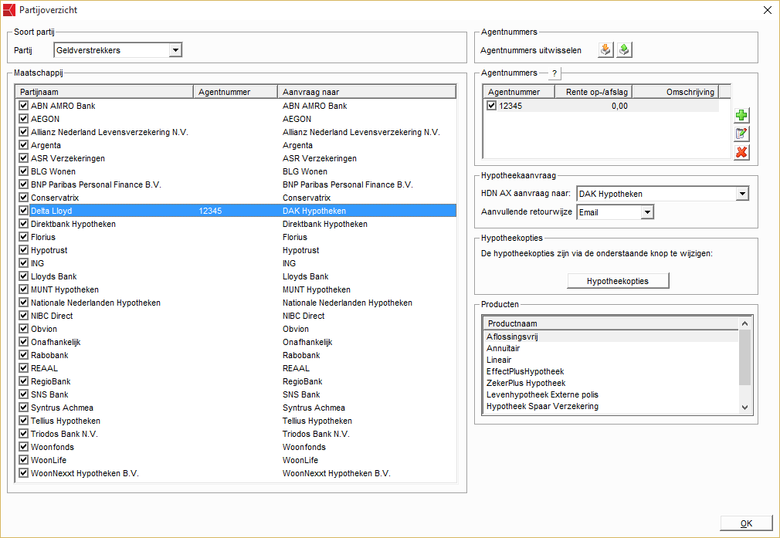Select the Nationale Nederlanden Hypotheken row
This screenshot has height=538, width=780.
tap(236, 303)
